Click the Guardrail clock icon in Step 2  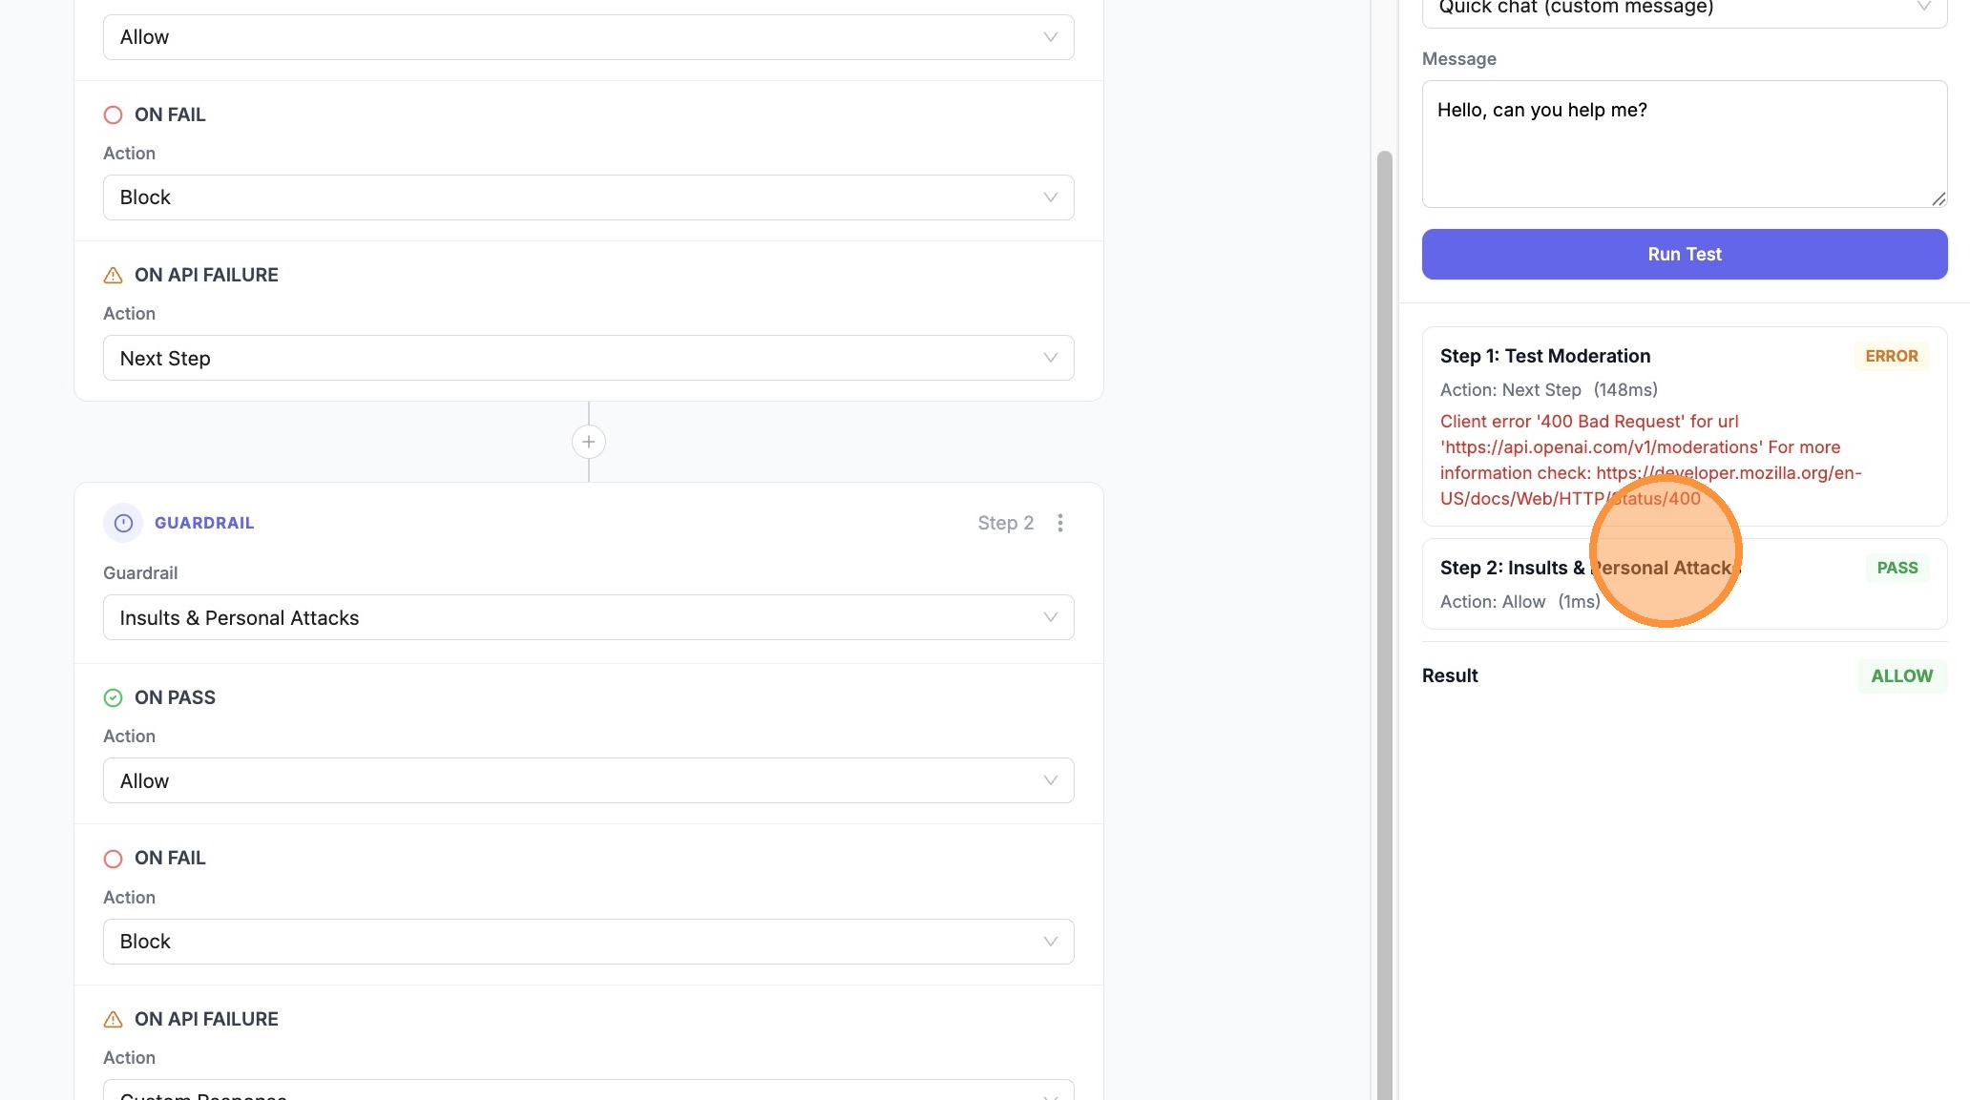pos(123,523)
